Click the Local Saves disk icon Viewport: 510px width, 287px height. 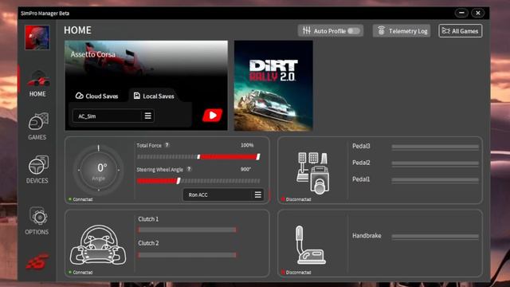137,96
